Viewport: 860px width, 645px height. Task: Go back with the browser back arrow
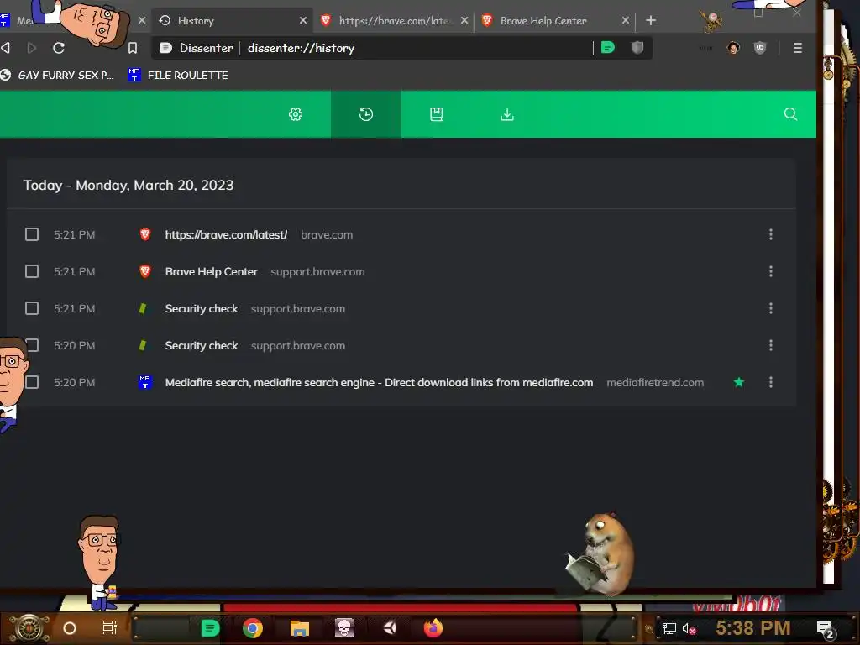click(x=6, y=48)
